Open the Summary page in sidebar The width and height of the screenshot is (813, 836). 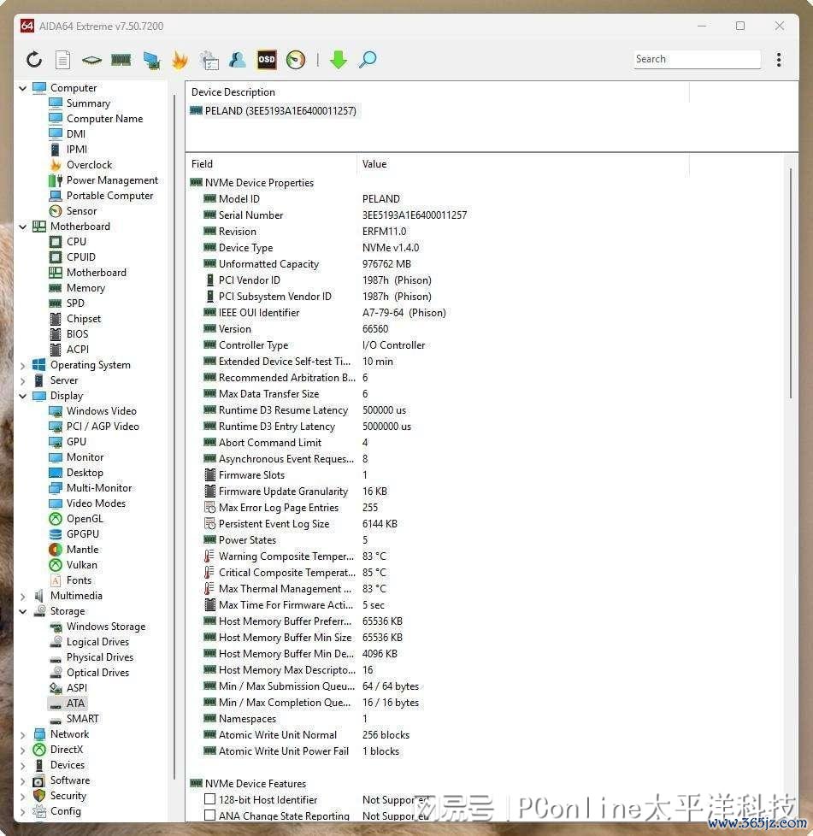coord(88,103)
